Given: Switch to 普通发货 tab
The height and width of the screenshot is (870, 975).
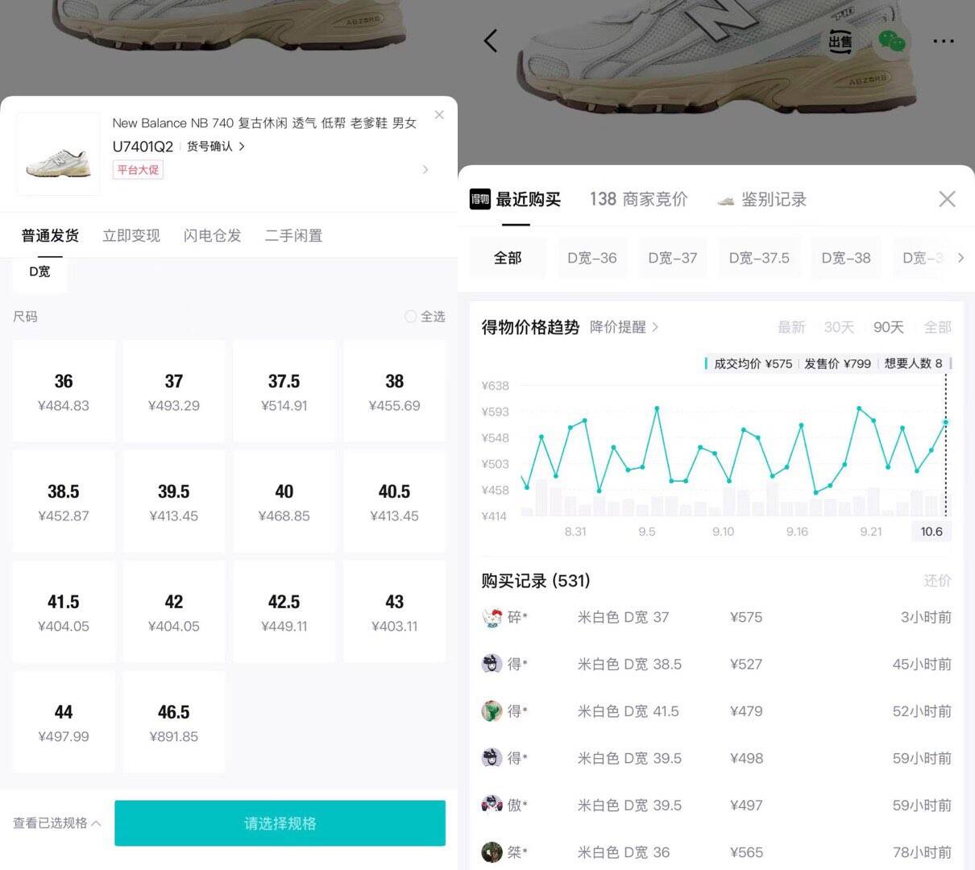Looking at the screenshot, I should pos(50,235).
